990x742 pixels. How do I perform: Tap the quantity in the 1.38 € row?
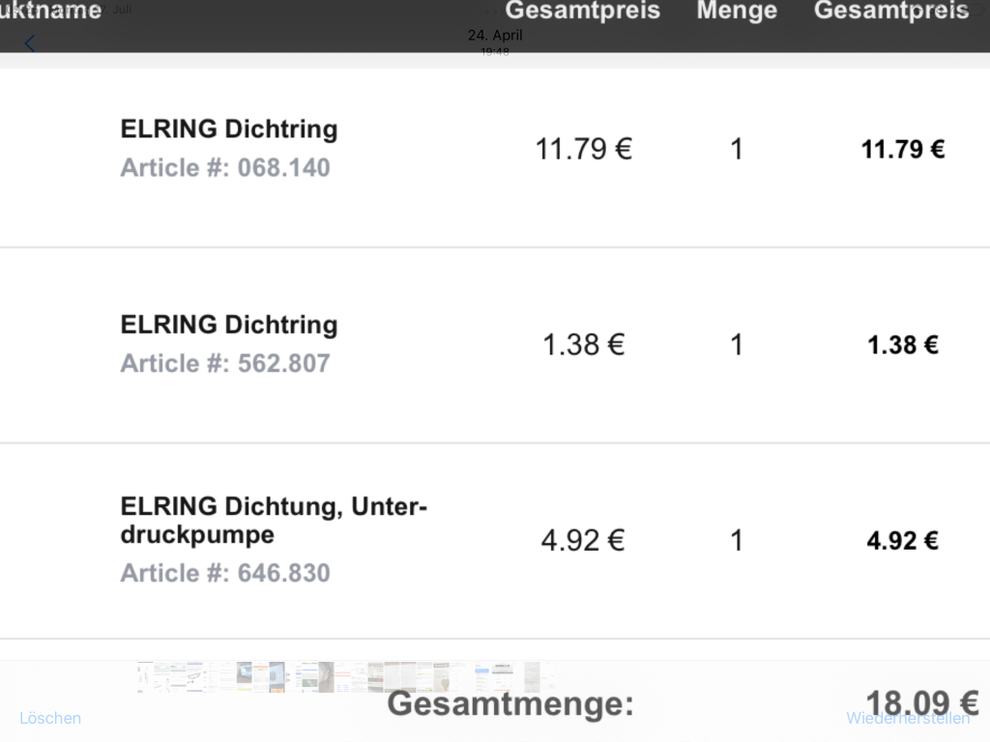[x=737, y=345]
